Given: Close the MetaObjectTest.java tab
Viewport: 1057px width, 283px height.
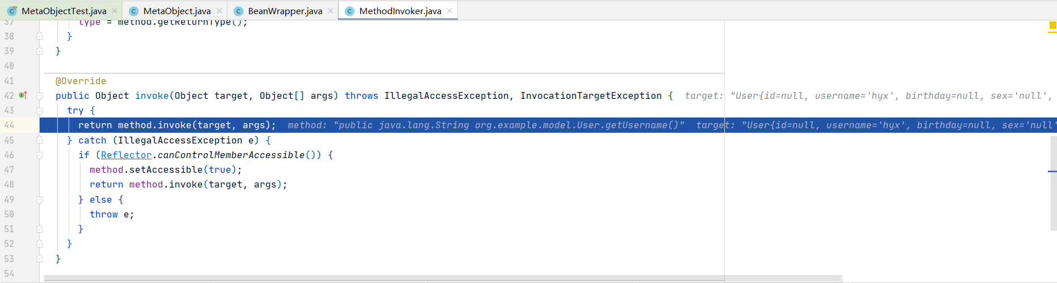Looking at the screenshot, I should (114, 11).
